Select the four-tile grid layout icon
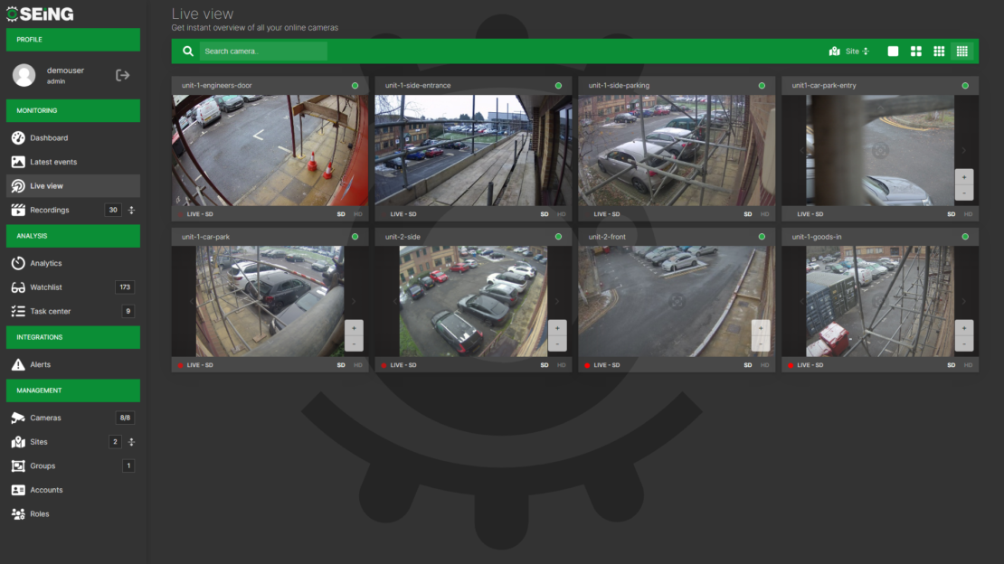Viewport: 1004px width, 564px height. 916,51
